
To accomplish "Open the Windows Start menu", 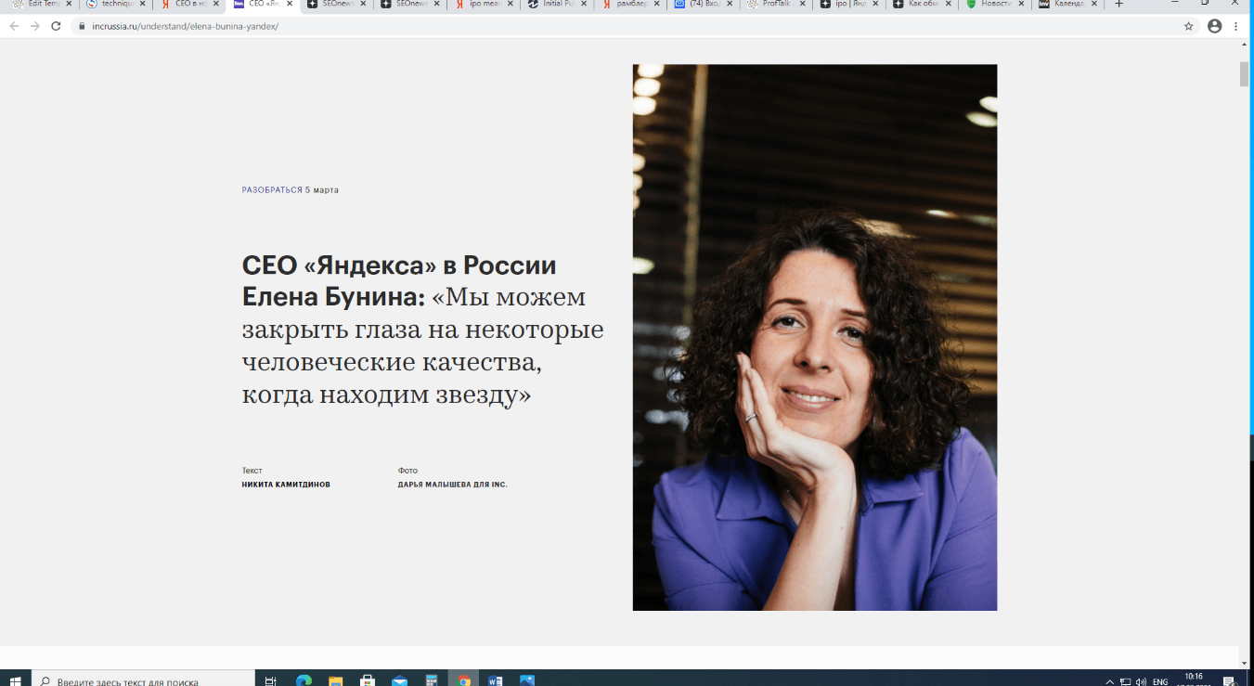I will point(16,680).
